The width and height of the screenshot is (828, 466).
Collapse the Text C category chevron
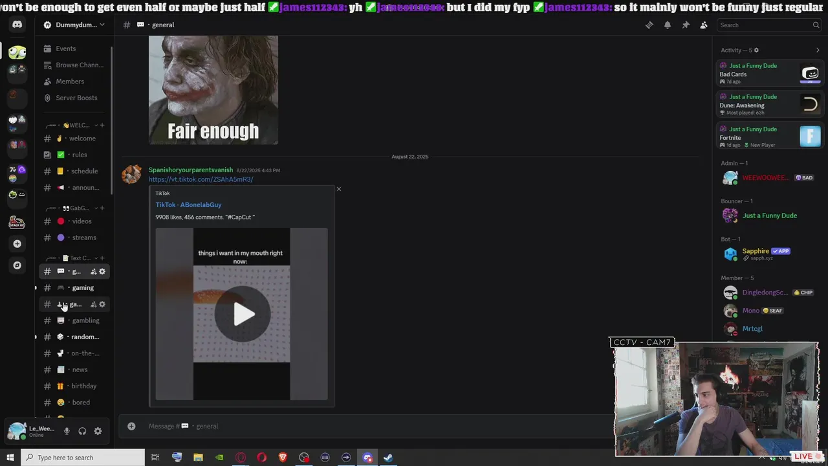(x=96, y=258)
